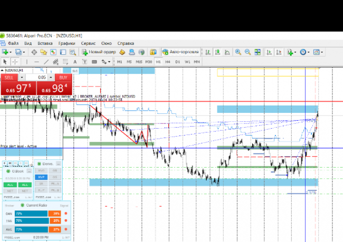Select the horizontal line drawing tool
The image size is (343, 242).
(x=37, y=62)
